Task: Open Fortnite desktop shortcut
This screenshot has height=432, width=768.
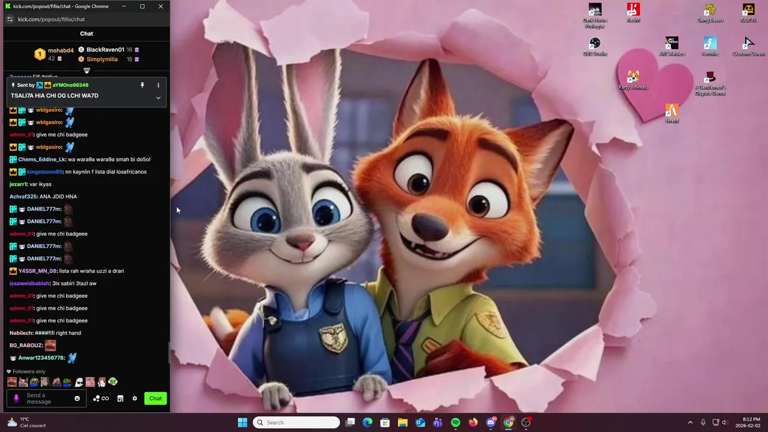Action: (710, 46)
